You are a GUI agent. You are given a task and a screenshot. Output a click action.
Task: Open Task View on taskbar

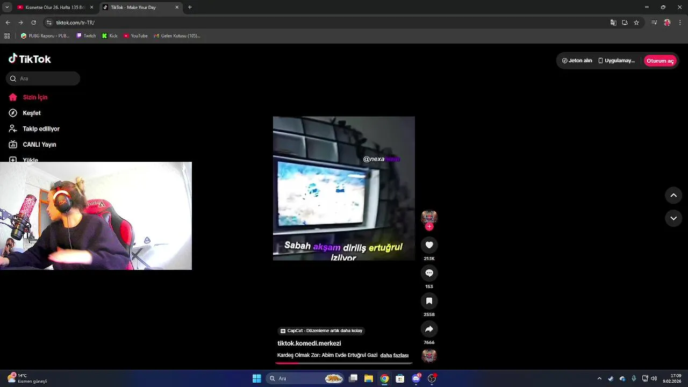pos(353,378)
